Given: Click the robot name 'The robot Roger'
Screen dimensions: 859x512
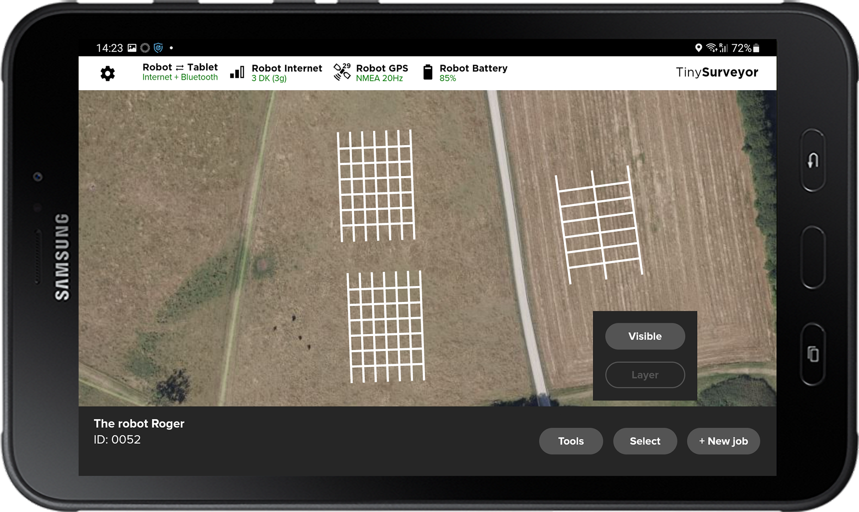Looking at the screenshot, I should (139, 424).
